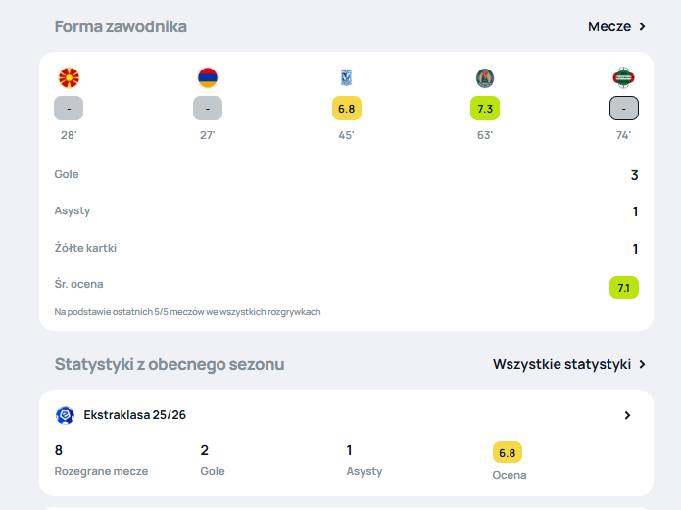681x510 pixels.
Task: Open the Radomiak crest match icon
Action: click(x=623, y=78)
